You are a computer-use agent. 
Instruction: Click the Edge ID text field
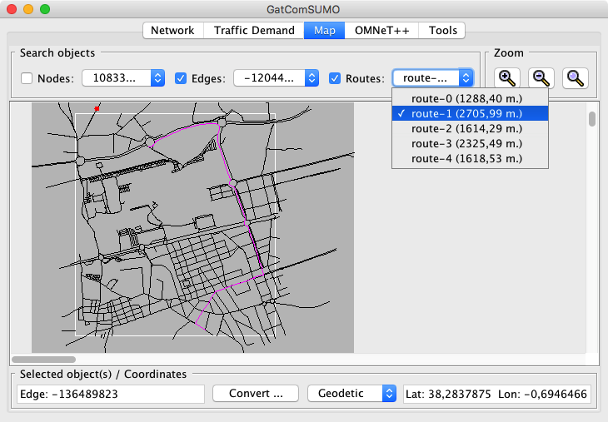coord(110,393)
